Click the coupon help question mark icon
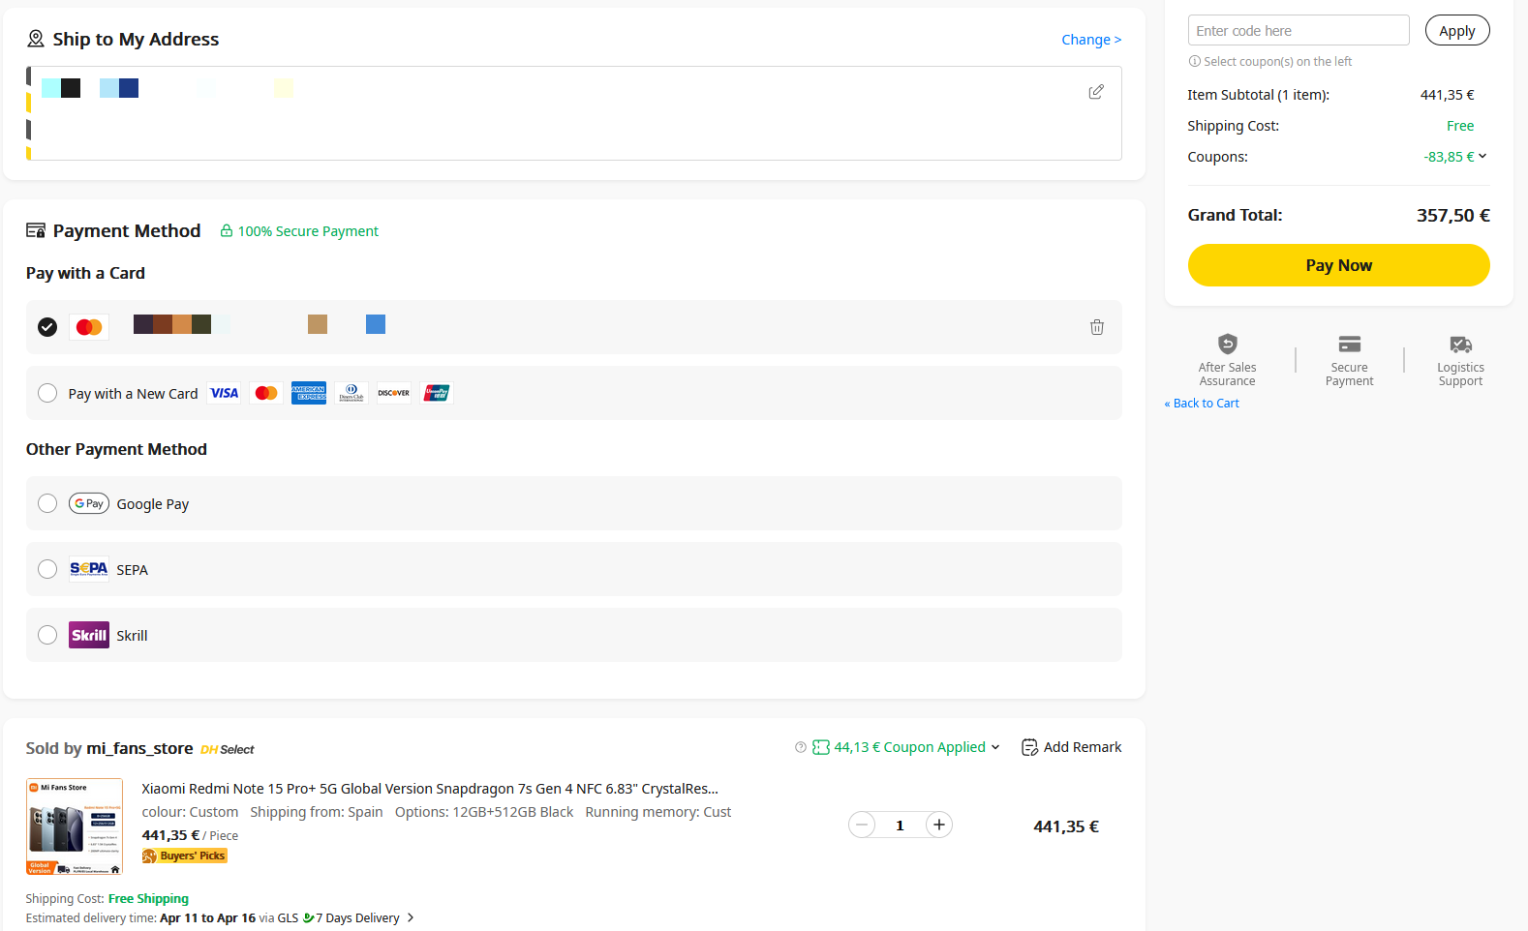Screen dimensions: 1528x931 click(801, 747)
